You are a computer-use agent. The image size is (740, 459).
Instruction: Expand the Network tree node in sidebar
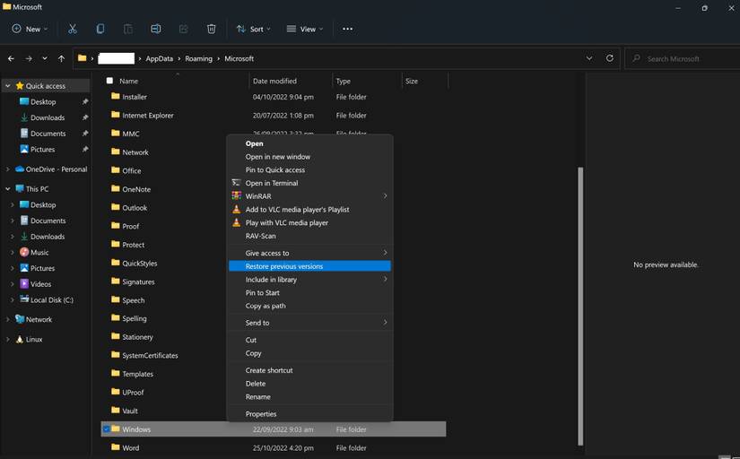[8, 319]
